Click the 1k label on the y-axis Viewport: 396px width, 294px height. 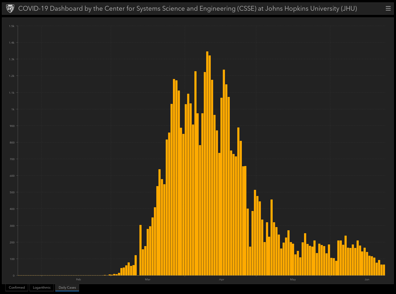pos(13,109)
